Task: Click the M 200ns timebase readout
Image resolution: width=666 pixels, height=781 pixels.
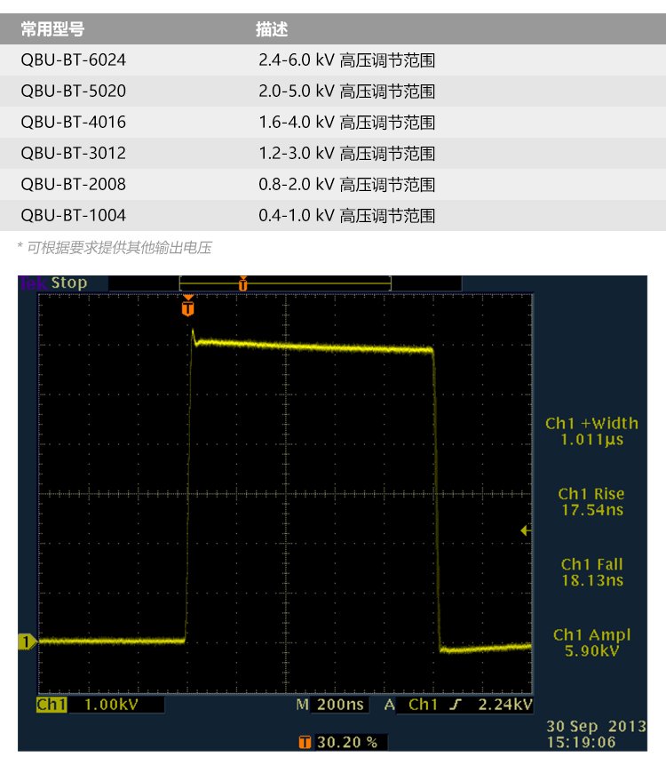Action: tap(332, 705)
